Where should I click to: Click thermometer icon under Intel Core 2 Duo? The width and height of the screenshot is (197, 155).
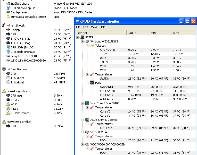click(x=92, y=107)
